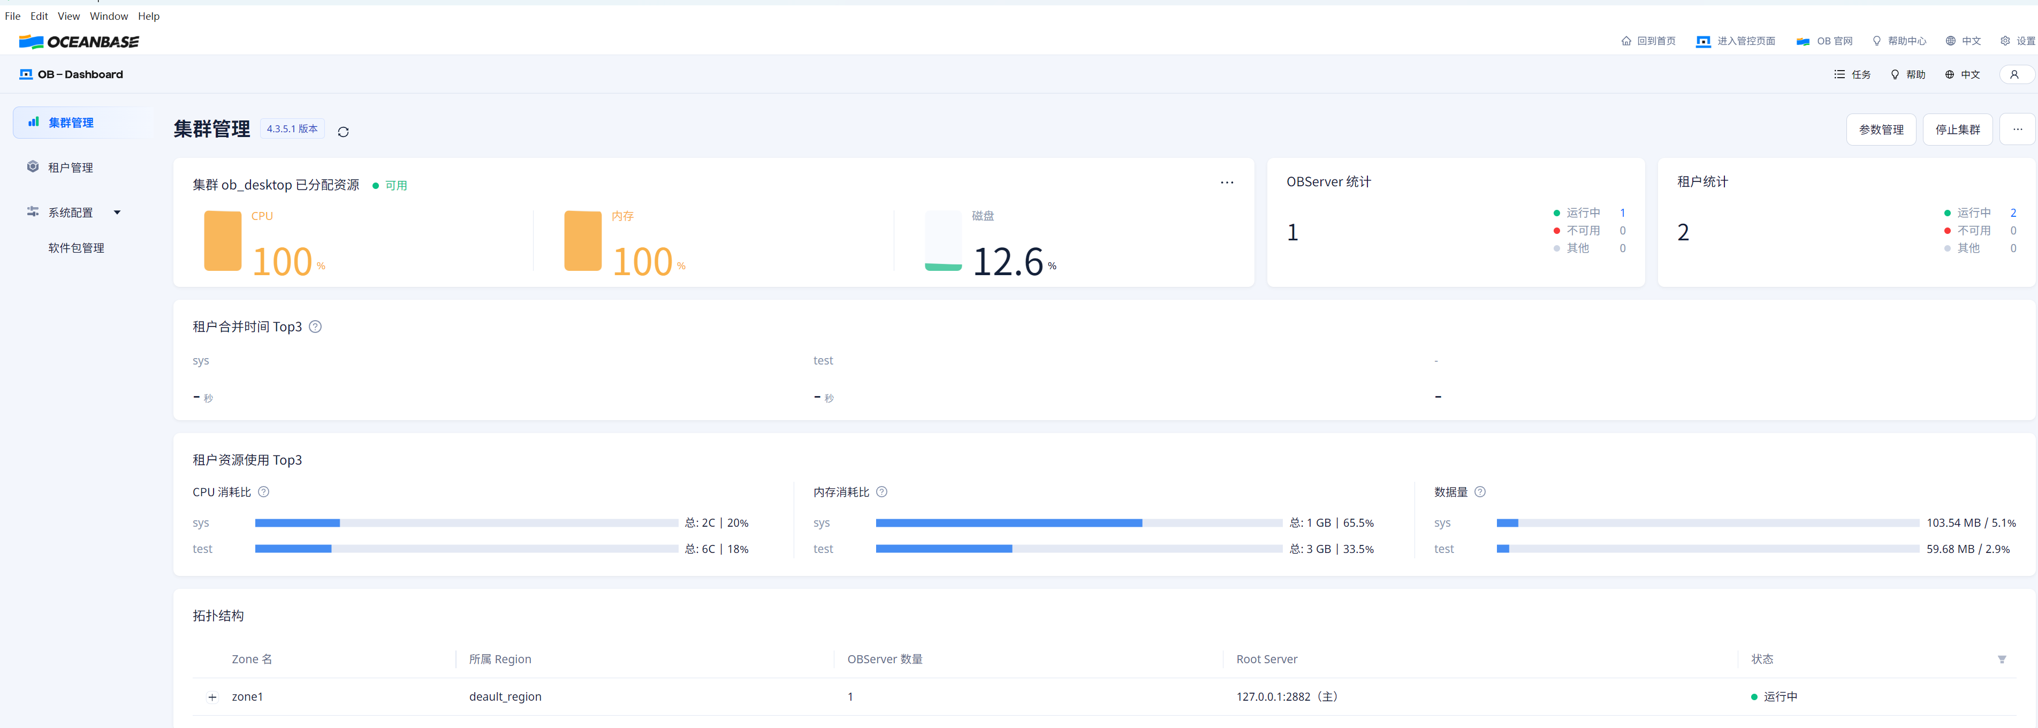Select the 内存 usage gauge icon
This screenshot has width=2038, height=728.
click(582, 240)
